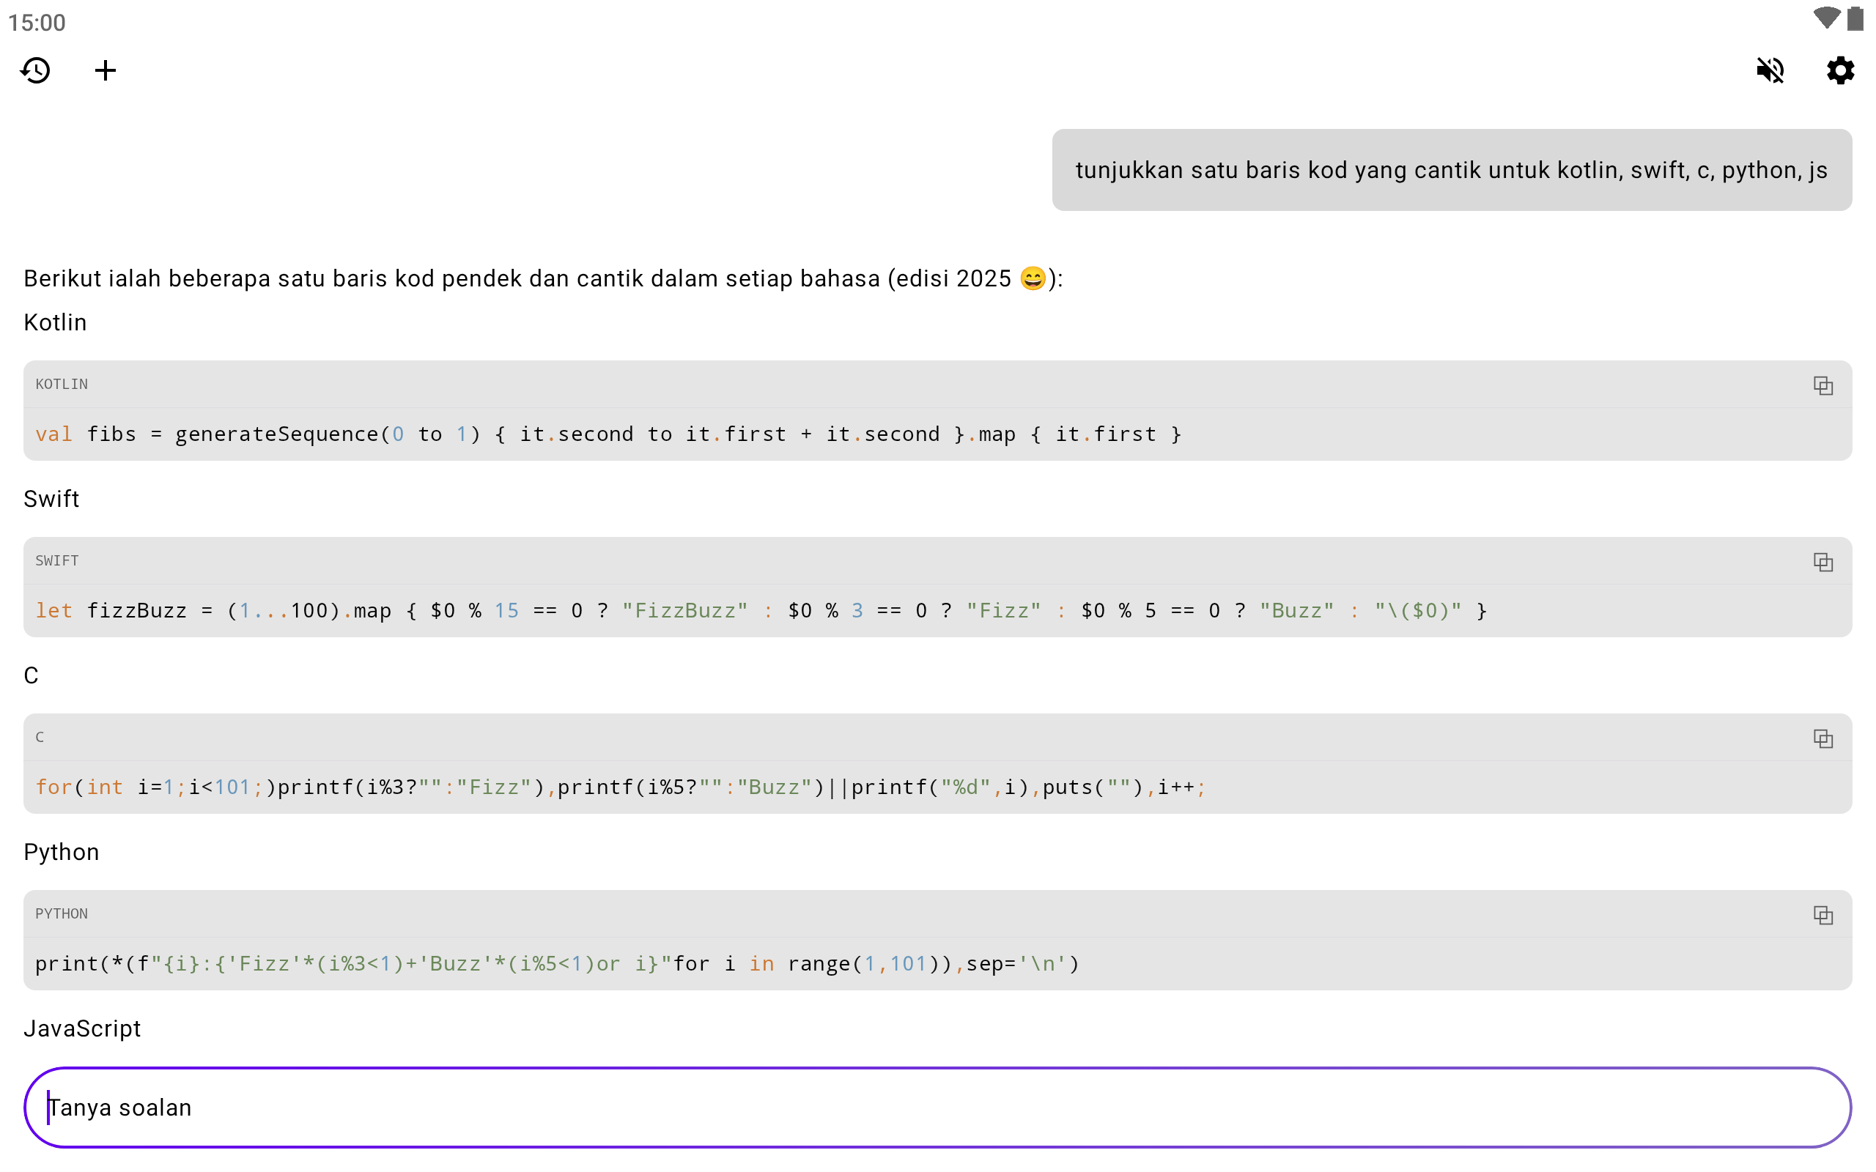The height and width of the screenshot is (1172, 1876).
Task: Open the chat history icon
Action: pos(36,70)
